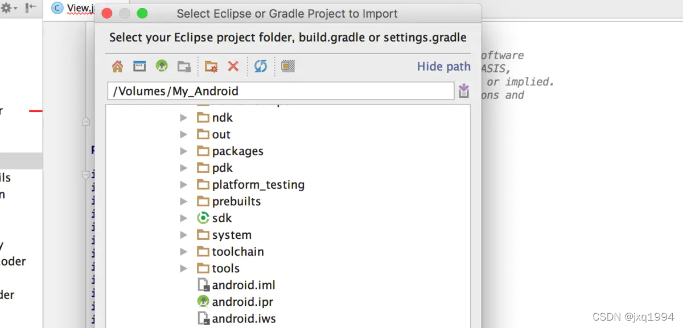Expand the prebuilts folder
This screenshot has height=328, width=683.
tap(183, 201)
